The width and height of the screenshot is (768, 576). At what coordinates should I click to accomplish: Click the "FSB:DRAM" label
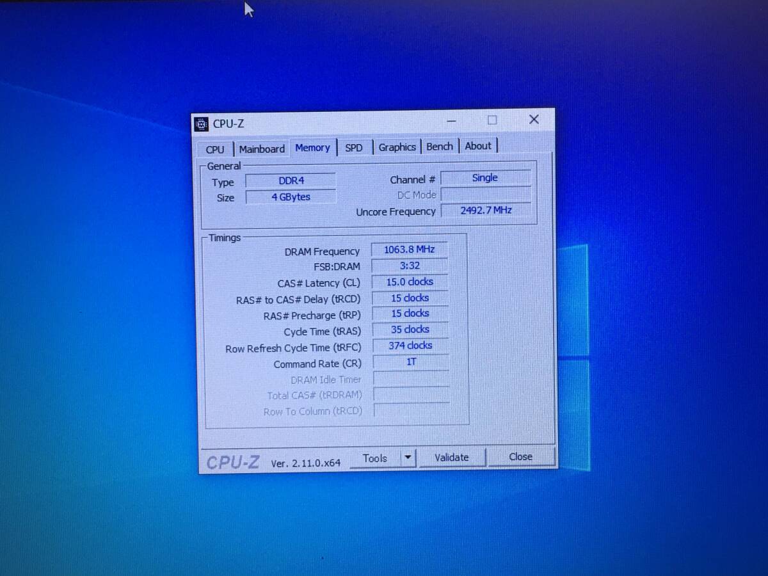tap(337, 267)
